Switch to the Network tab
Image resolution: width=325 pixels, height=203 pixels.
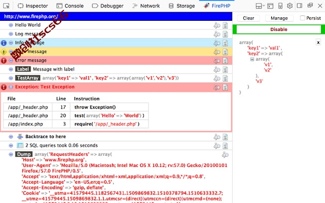click(x=146, y=6)
